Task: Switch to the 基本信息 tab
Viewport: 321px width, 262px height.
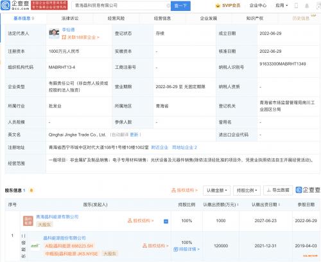Action: (24, 19)
